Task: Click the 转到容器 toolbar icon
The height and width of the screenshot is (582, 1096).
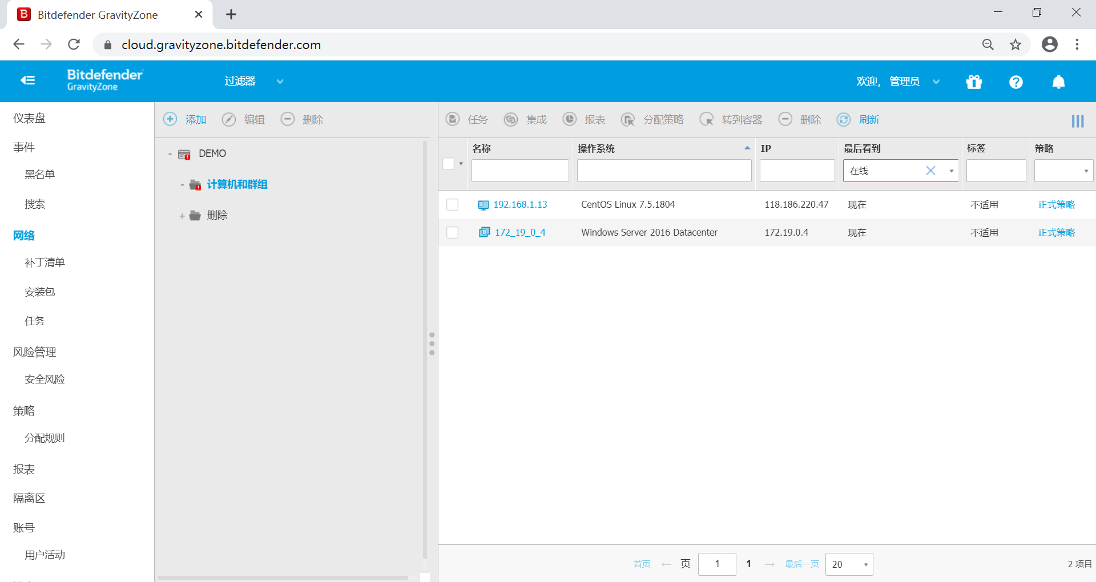Action: tap(707, 119)
